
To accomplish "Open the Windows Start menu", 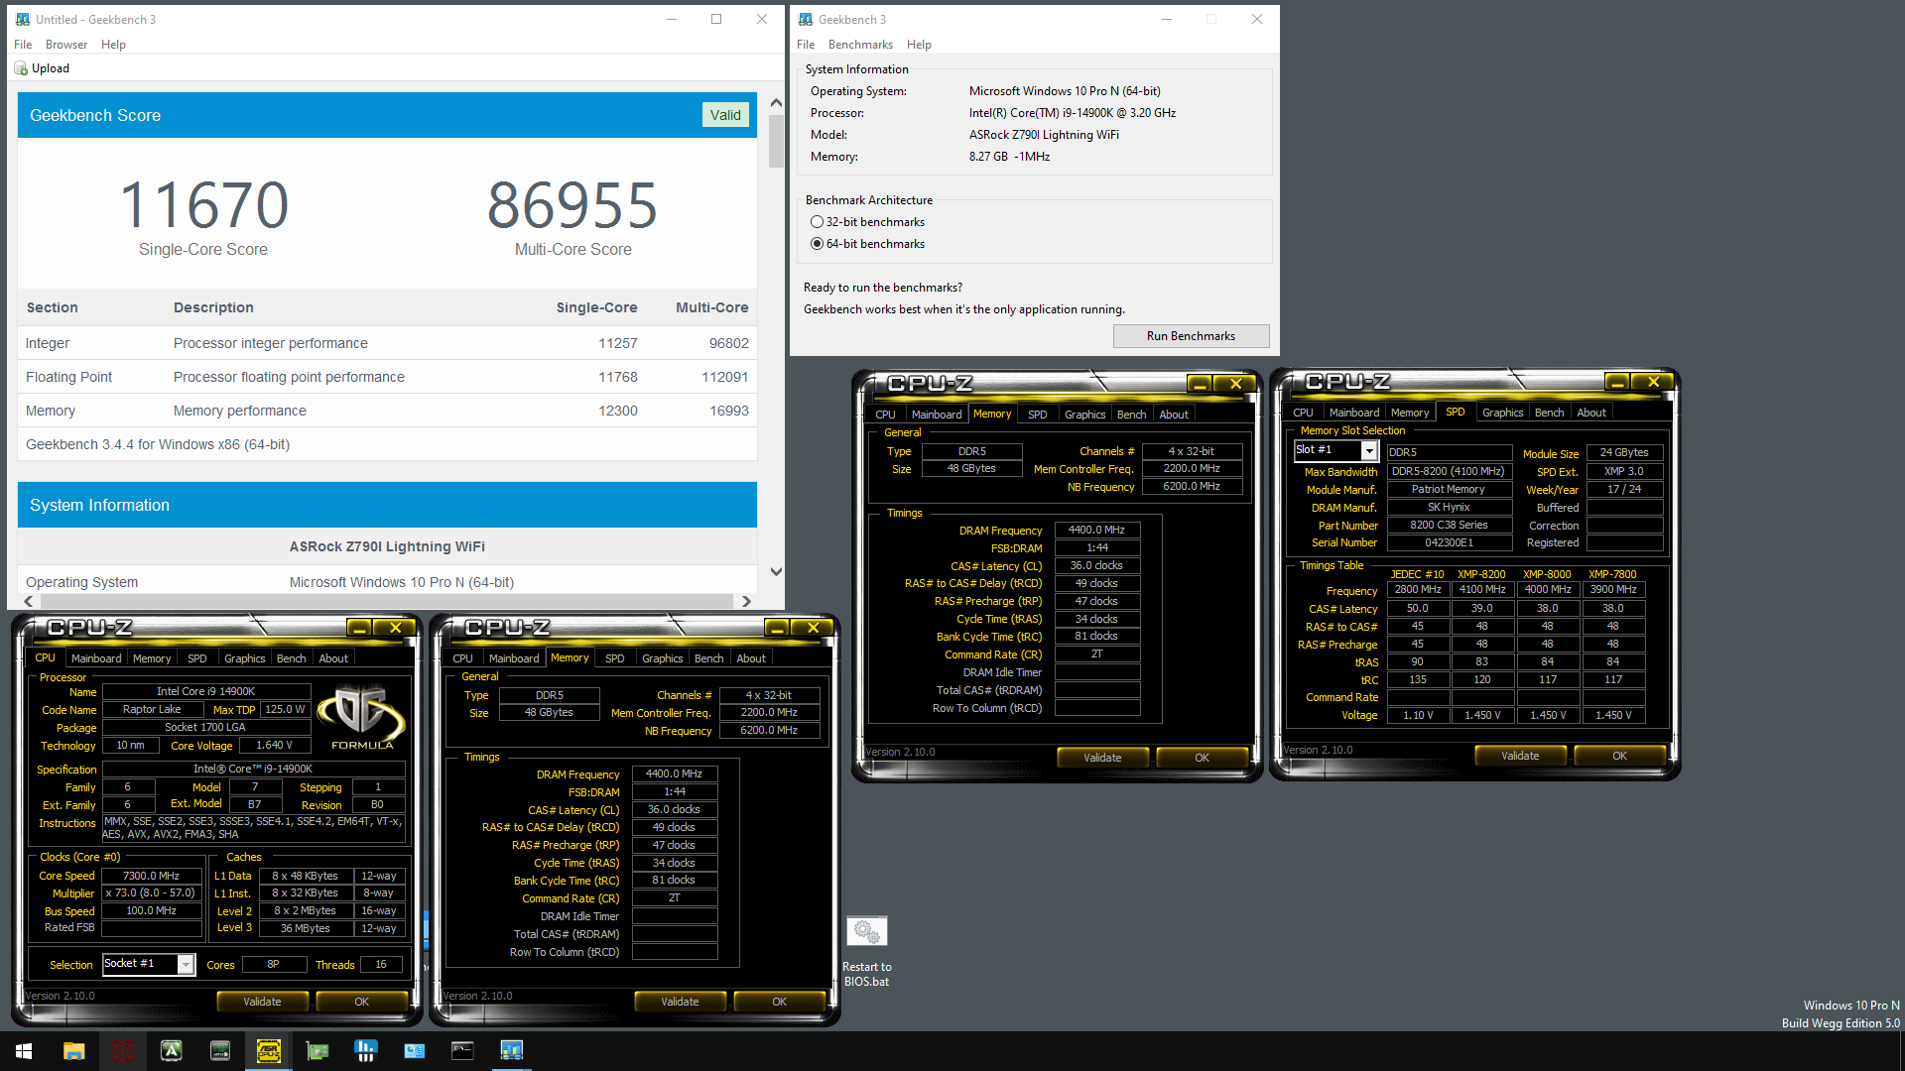I will (x=24, y=1051).
